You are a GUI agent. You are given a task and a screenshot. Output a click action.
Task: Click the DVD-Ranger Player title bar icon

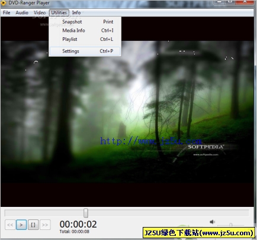[x=3, y=3]
